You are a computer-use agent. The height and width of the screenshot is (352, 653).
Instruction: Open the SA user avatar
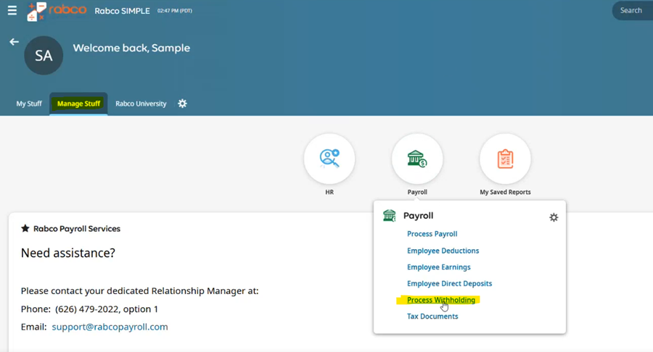point(44,55)
